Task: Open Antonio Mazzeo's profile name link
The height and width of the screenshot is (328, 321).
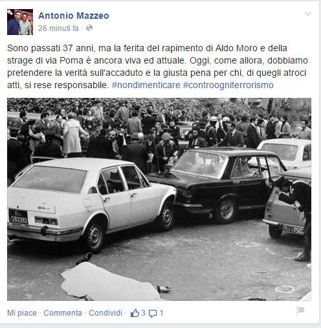Action: (x=74, y=16)
